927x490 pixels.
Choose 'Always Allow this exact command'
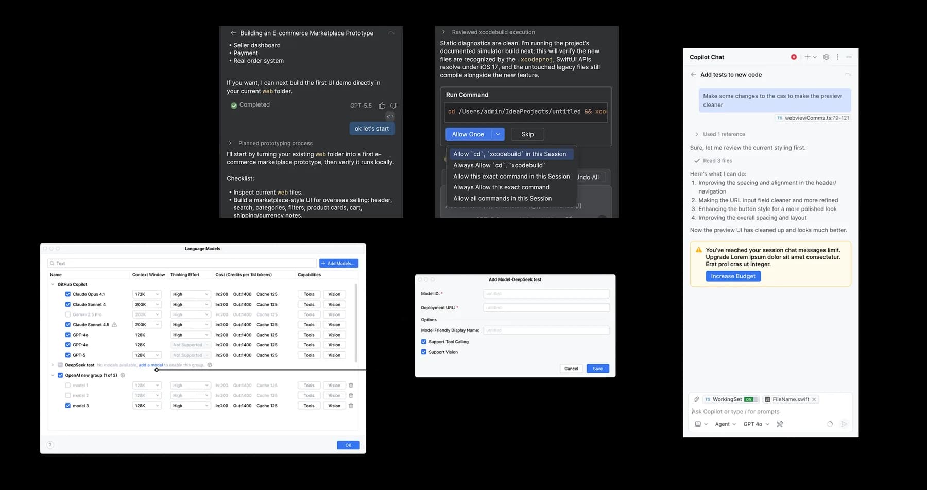(511, 187)
